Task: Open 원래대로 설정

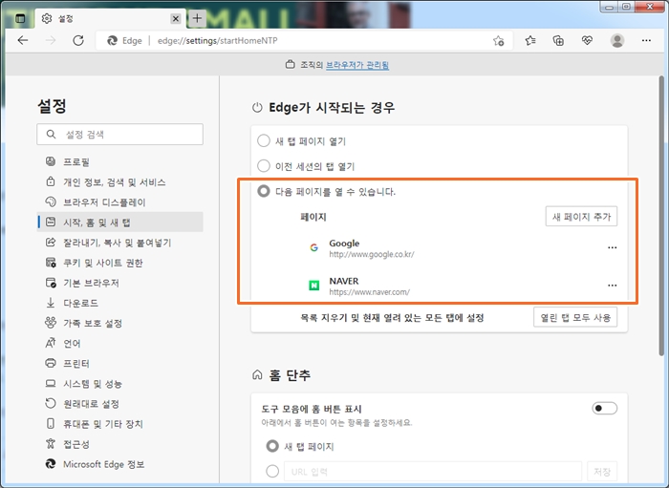Action: pyautogui.click(x=119, y=404)
